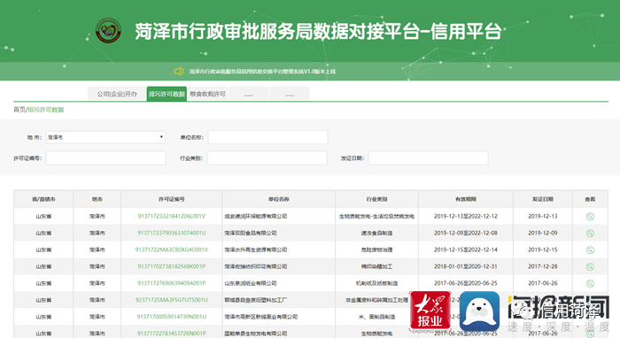Click industry cell 危险废物治理
The height and width of the screenshot is (338, 620).
[376, 250]
